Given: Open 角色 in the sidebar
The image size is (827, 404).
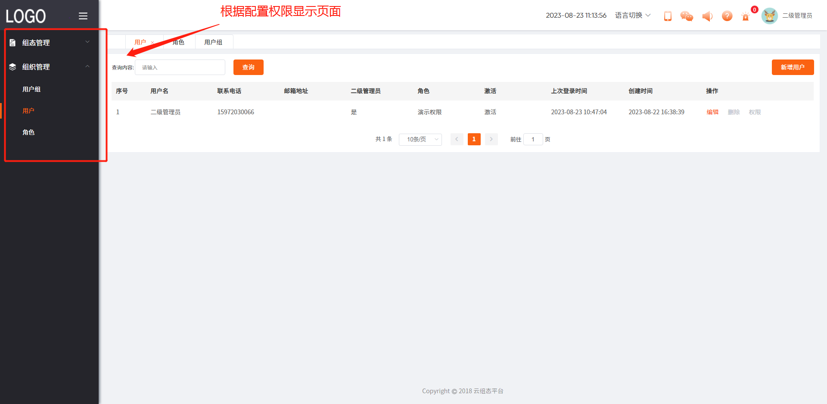Looking at the screenshot, I should [28, 132].
